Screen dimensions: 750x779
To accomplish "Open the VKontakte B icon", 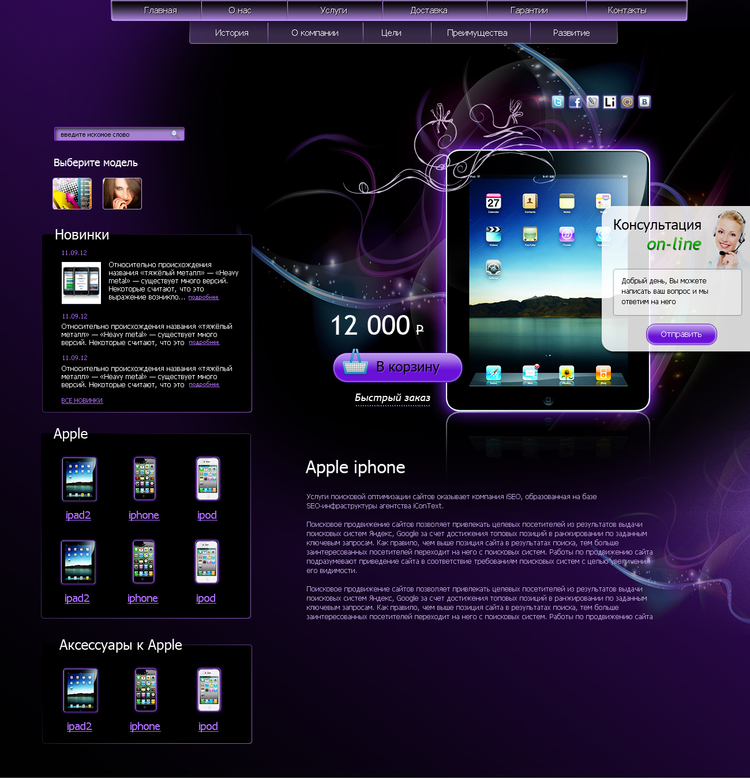I will (x=644, y=102).
